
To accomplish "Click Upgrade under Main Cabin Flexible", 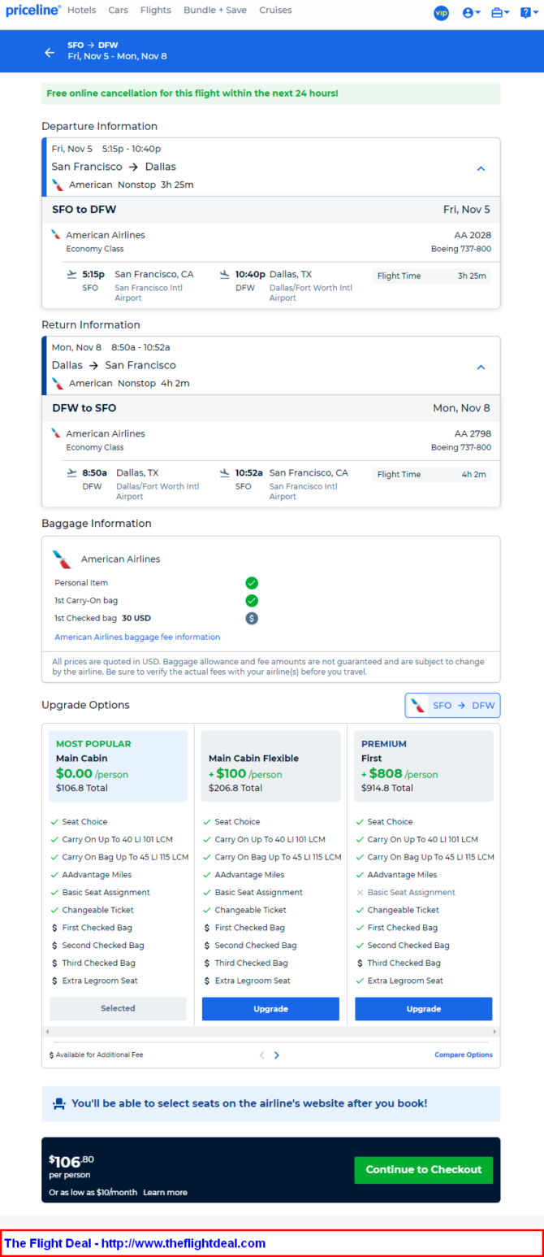I will [270, 1008].
